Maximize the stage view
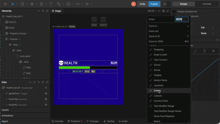Image resolution: width=220 pixels, height=124 pixels. [x=167, y=11]
